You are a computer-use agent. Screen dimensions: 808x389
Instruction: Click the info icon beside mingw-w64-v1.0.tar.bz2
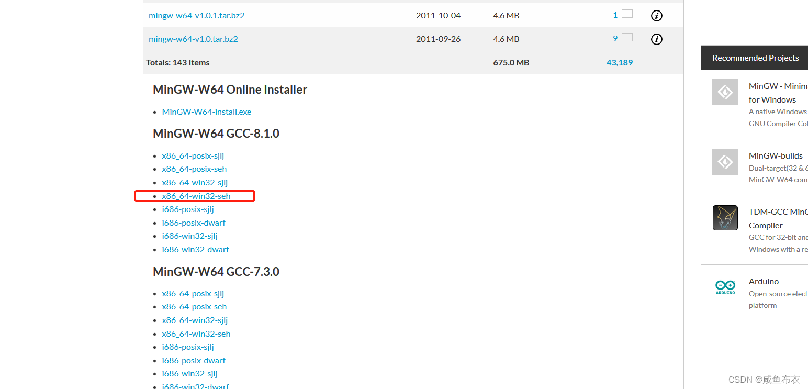pyautogui.click(x=656, y=39)
